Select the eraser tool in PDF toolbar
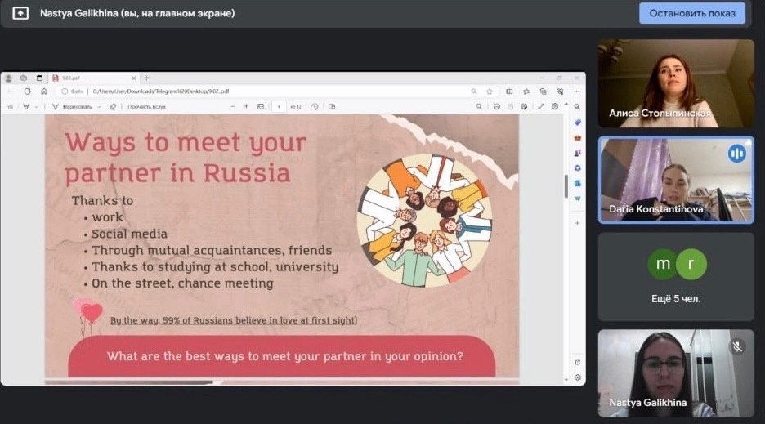765x424 pixels. (x=113, y=106)
